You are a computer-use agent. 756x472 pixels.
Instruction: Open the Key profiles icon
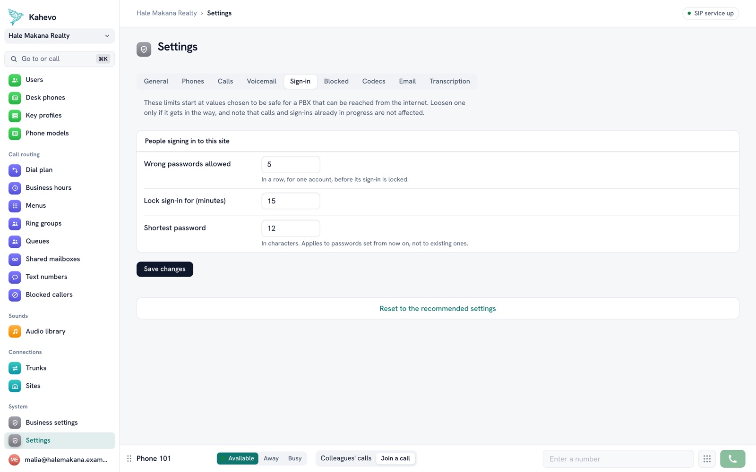coord(15,116)
